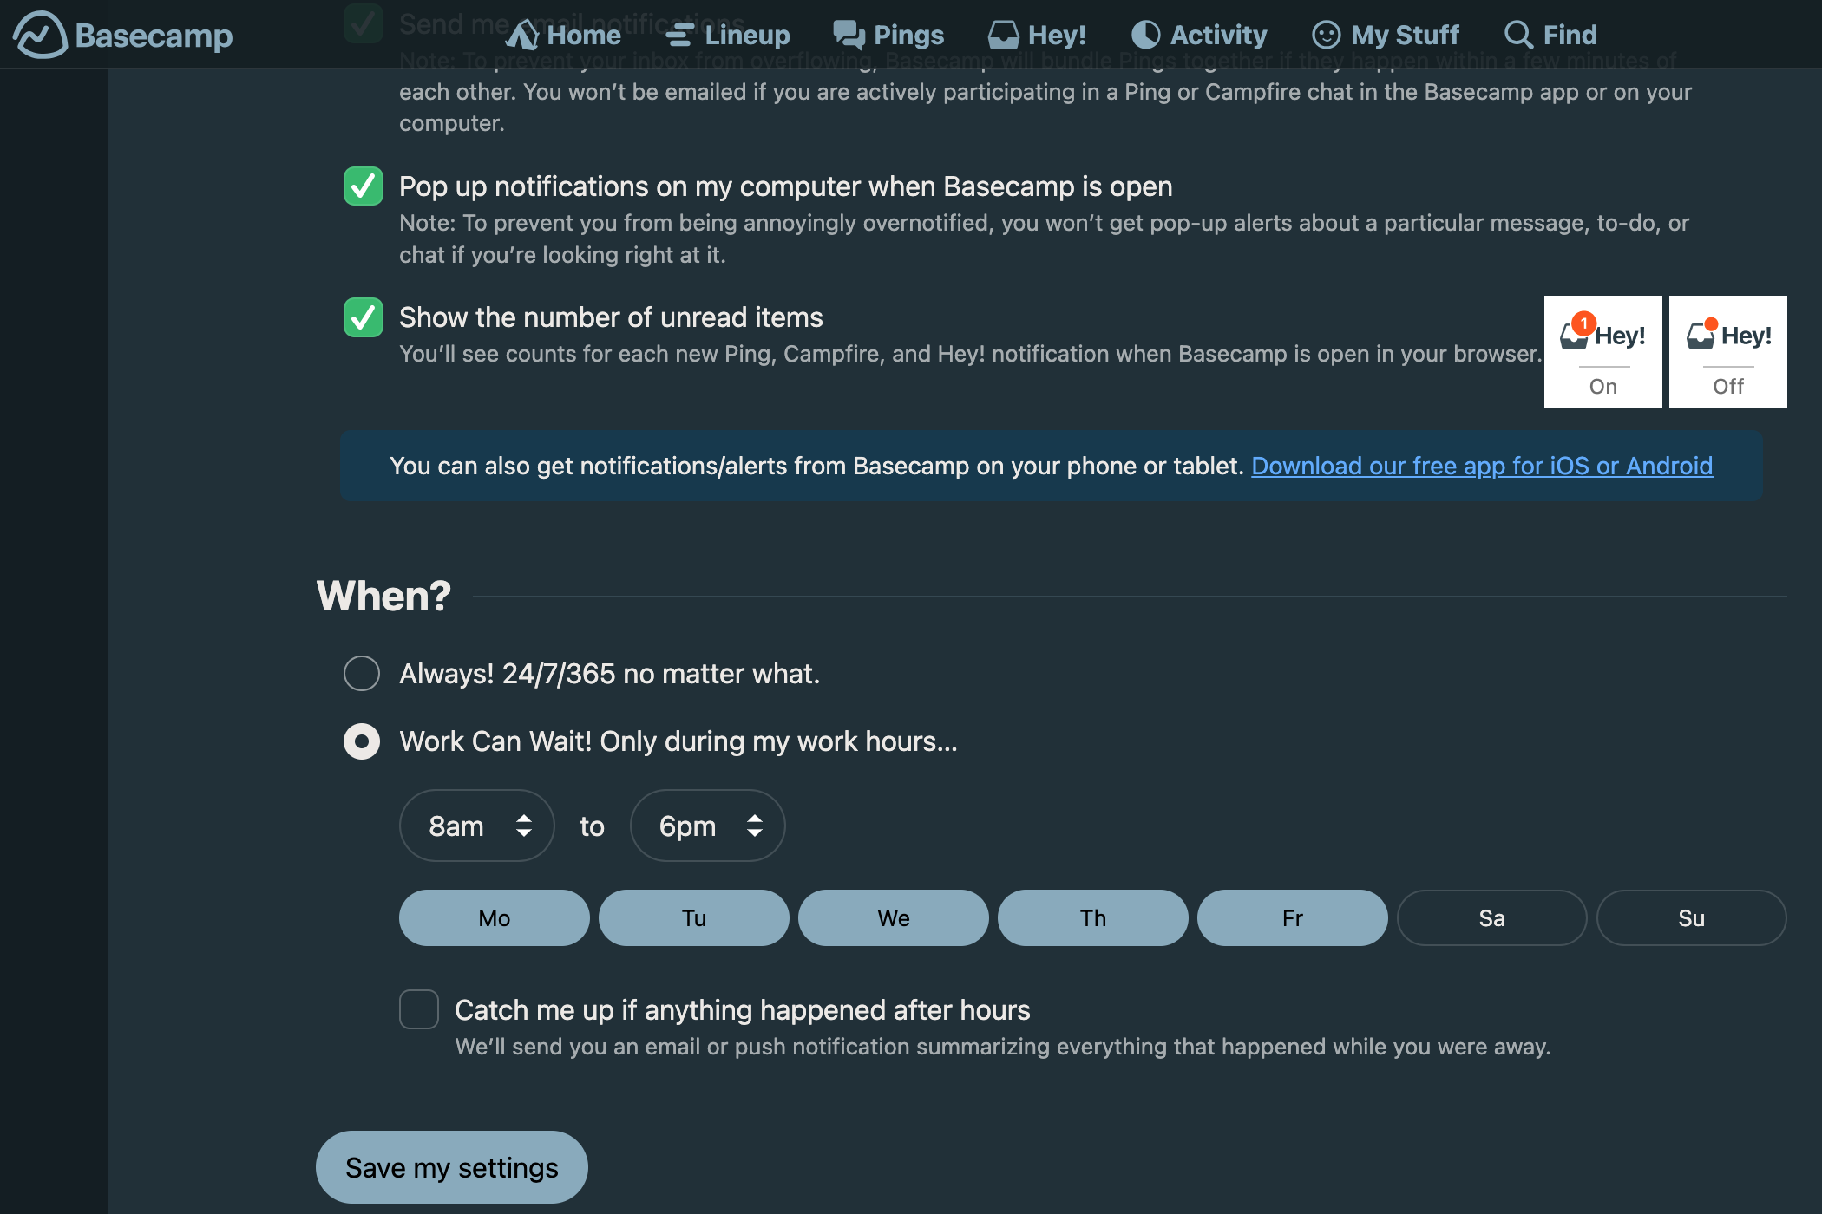The height and width of the screenshot is (1214, 1822).
Task: Deselect Monday work day pill
Action: [x=494, y=917]
